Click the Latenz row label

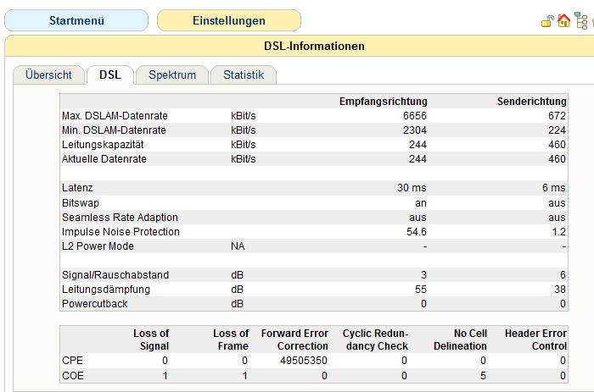(x=77, y=187)
